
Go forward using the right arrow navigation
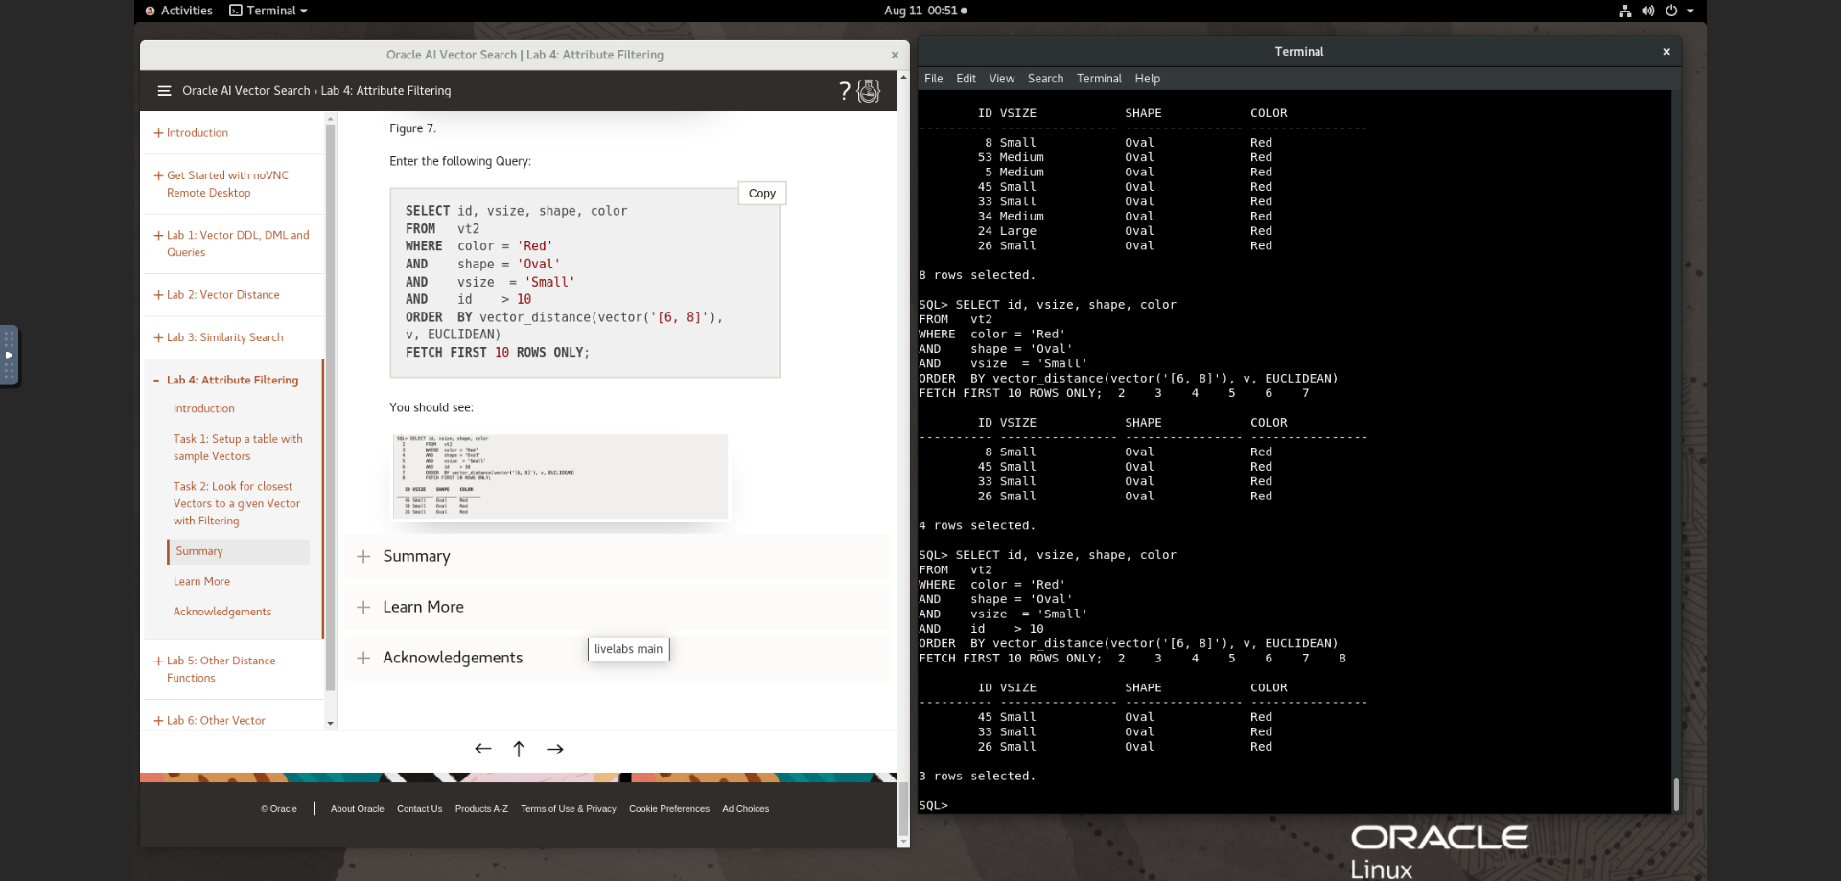(x=555, y=749)
